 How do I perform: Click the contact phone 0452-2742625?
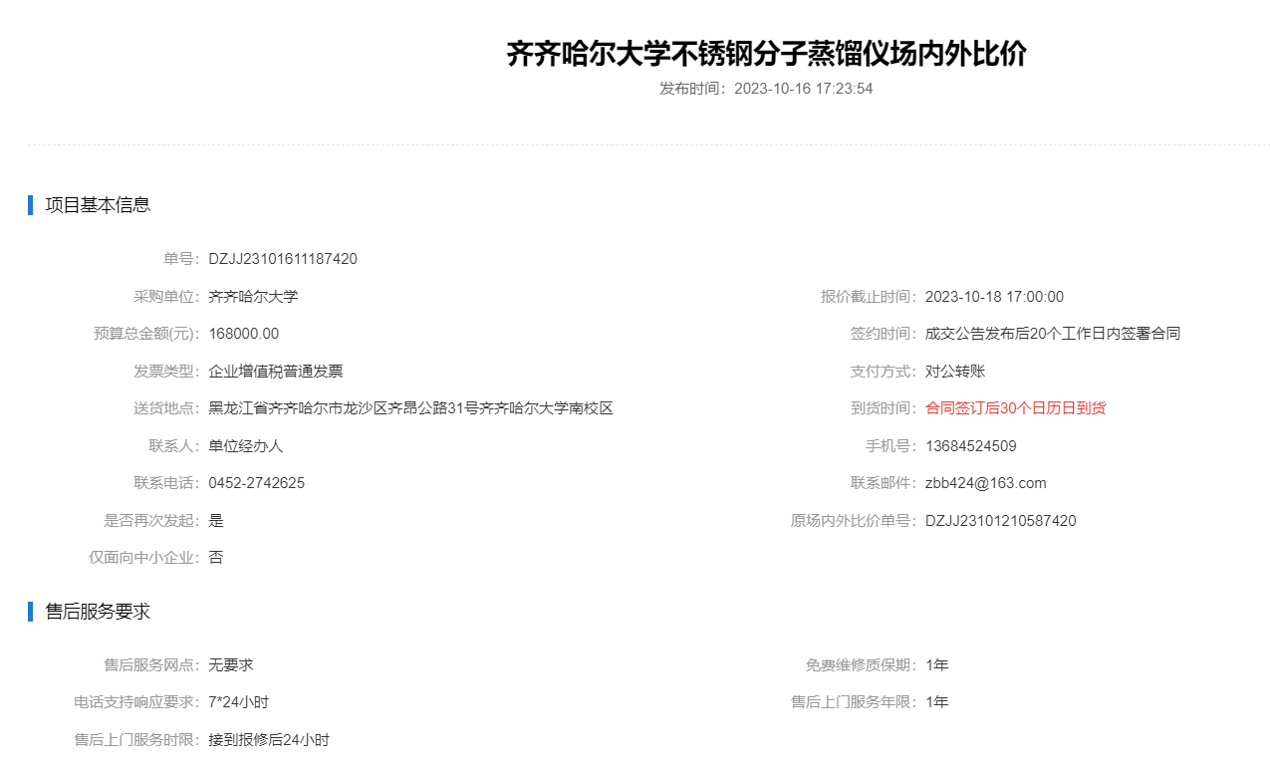click(x=257, y=483)
